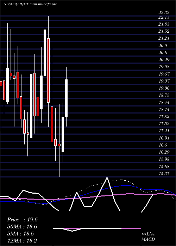Click the 19.98 price axis label
The image size is (176, 246).
164,67
